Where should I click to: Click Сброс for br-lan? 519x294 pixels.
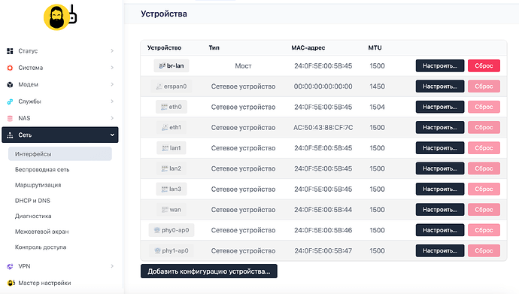point(484,66)
